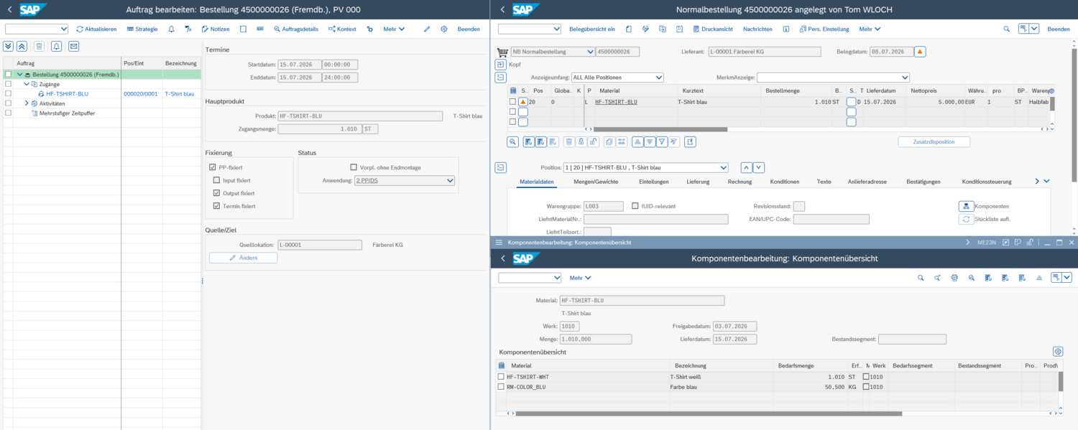Viewport: 1078px width, 430px height.
Task: Click expand-all double-chevron icon above Auftrag tree
Action: (x=9, y=46)
